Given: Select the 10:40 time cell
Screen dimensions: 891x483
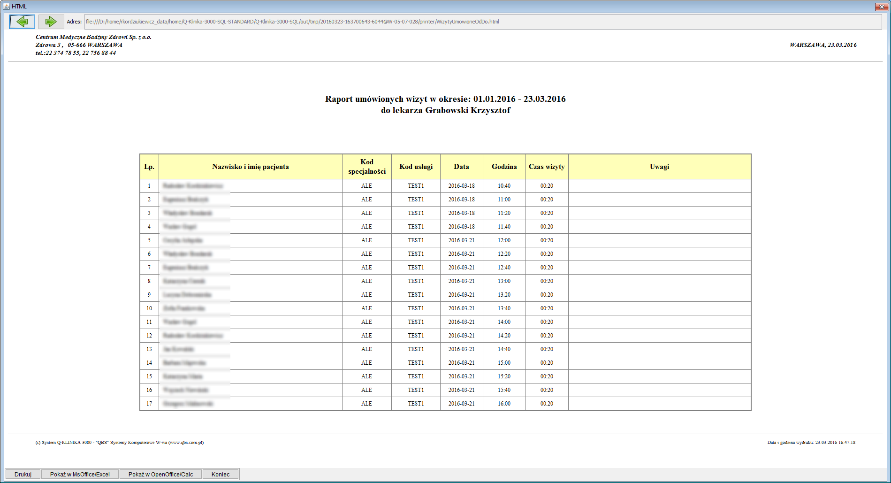Looking at the screenshot, I should [504, 186].
